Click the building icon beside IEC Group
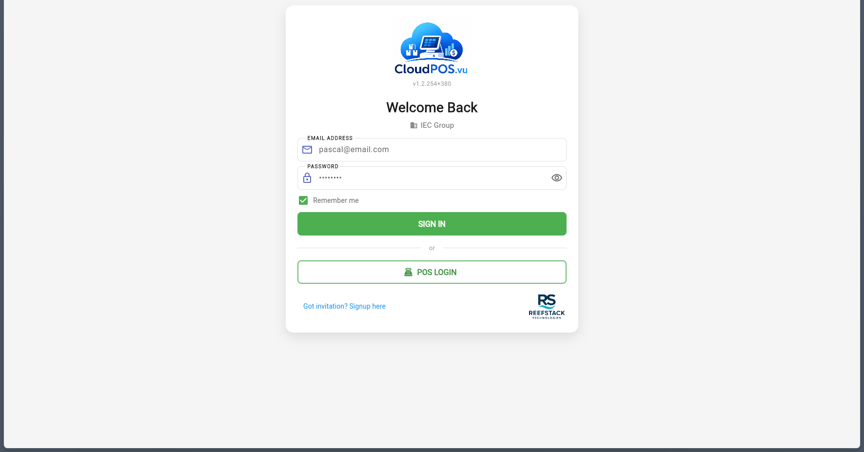864x452 pixels. pyautogui.click(x=413, y=125)
